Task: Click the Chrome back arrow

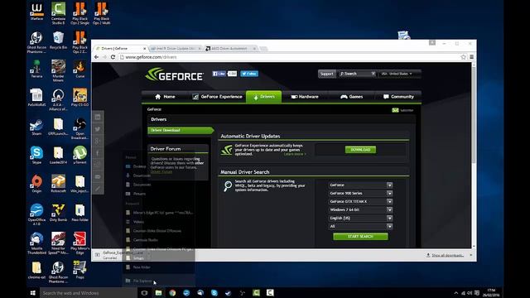Action: coord(97,57)
